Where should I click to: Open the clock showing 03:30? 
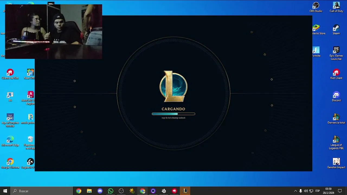(x=328, y=191)
